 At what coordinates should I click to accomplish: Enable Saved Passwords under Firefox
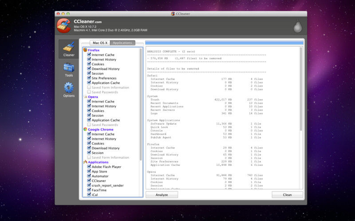[x=89, y=92]
